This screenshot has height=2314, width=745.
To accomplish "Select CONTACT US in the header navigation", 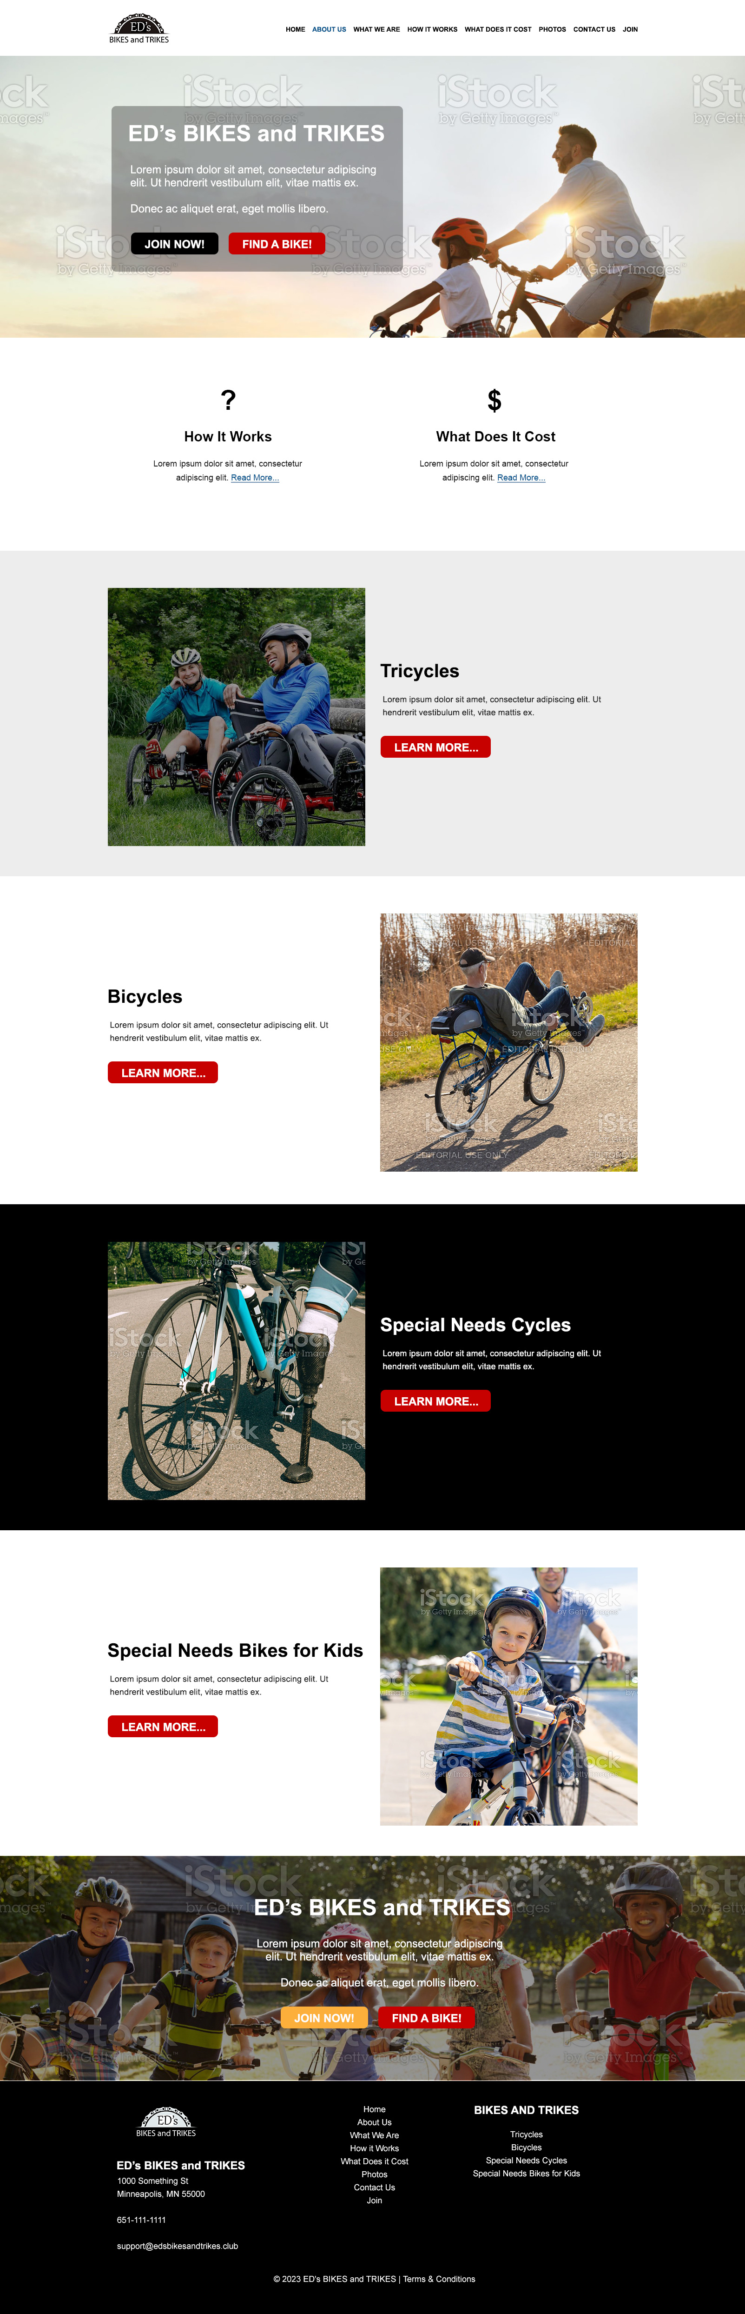I will [594, 30].
